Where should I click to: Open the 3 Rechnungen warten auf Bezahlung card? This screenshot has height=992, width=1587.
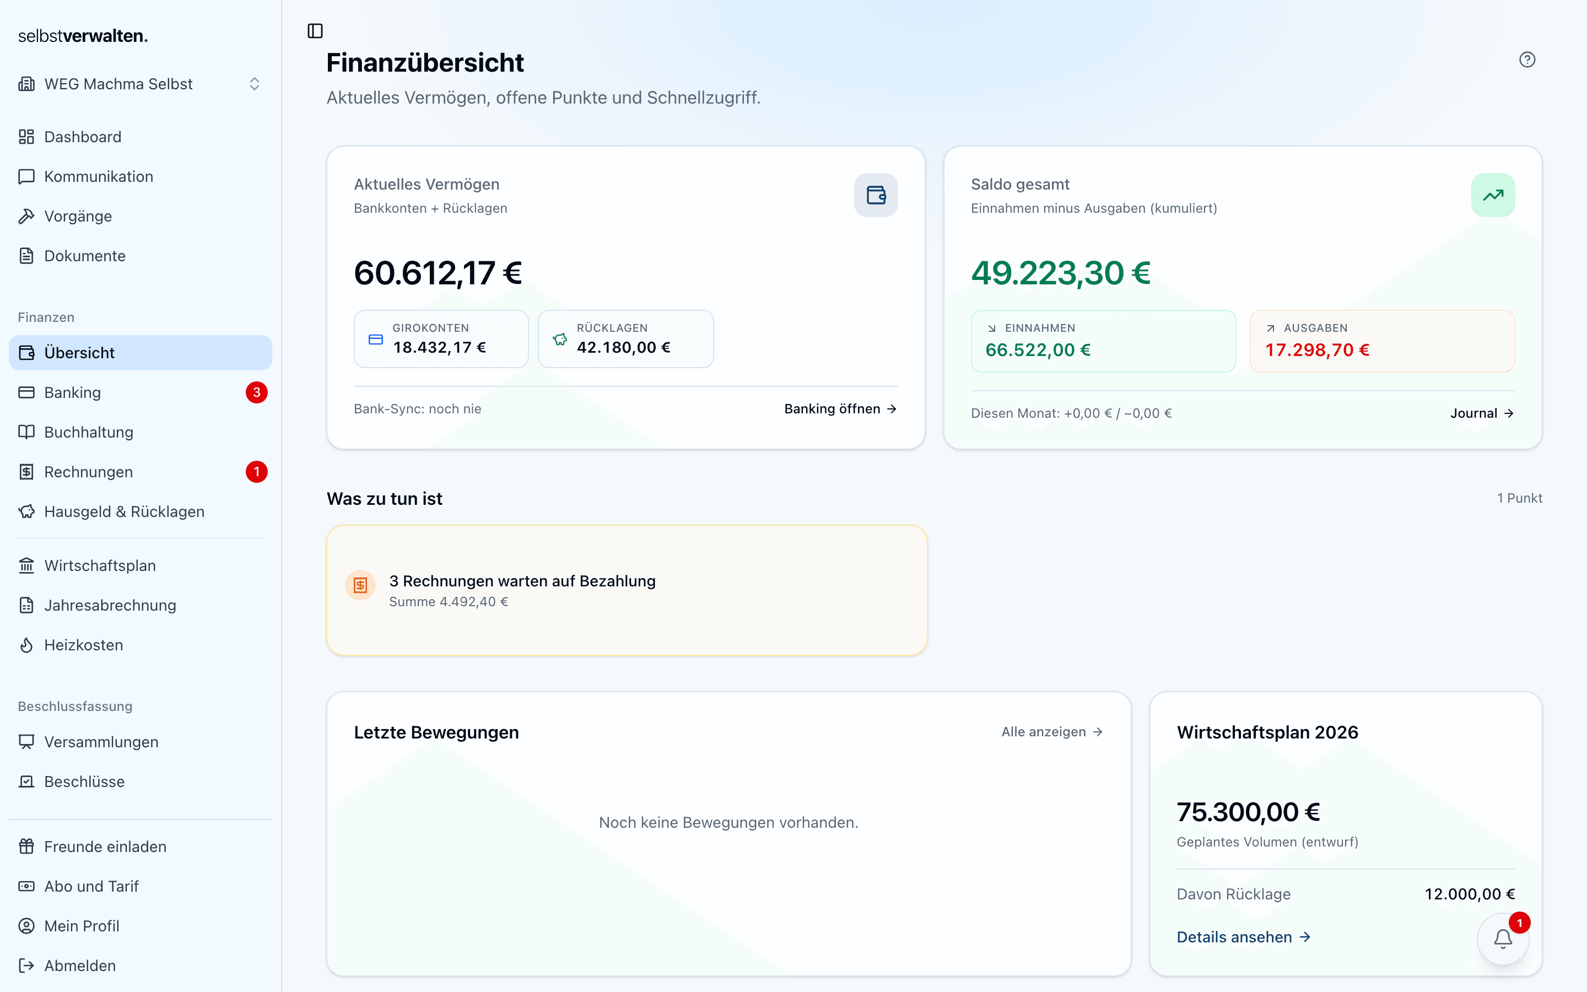click(627, 590)
